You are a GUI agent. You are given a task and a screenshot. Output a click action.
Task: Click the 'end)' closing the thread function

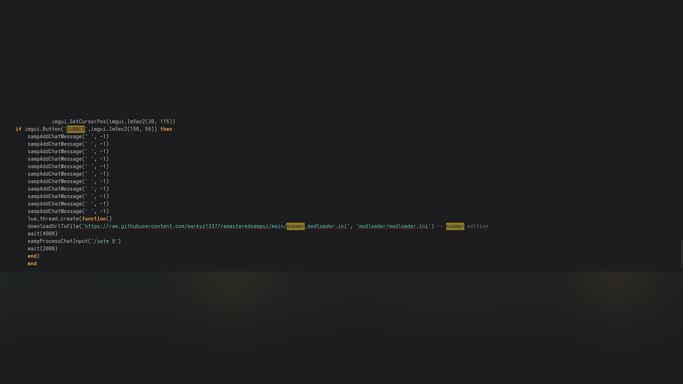tap(34, 256)
